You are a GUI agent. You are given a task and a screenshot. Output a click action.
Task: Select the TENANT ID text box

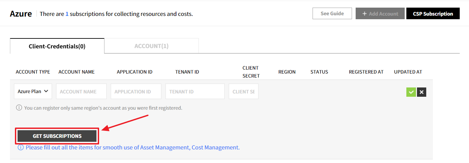pyautogui.click(x=195, y=91)
